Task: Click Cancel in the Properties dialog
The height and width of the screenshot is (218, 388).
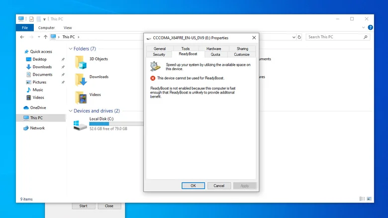Action: 219,186
